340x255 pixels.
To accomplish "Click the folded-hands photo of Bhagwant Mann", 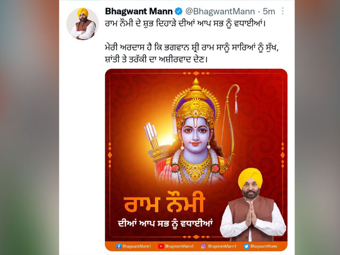I will tap(253, 205).
